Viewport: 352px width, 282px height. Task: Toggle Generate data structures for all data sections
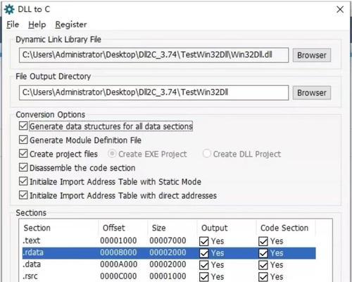click(x=23, y=126)
